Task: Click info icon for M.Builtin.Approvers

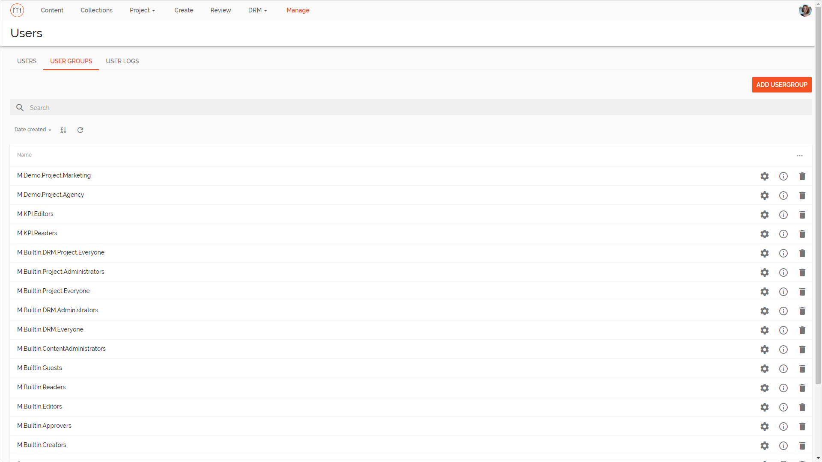Action: (x=783, y=426)
